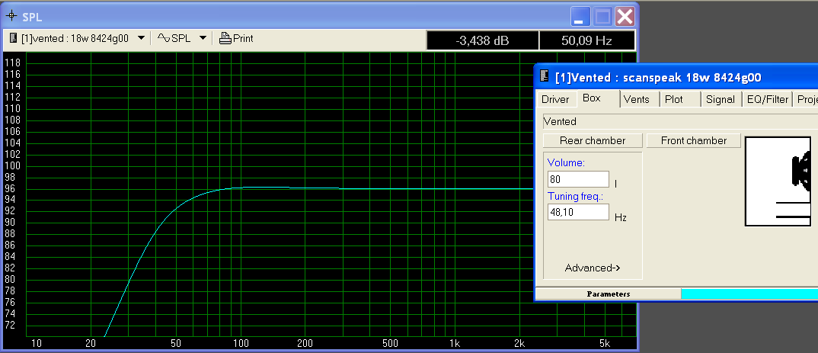This screenshot has width=818, height=353.
Task: Click the Volume input field showing 80
Action: 579,179
